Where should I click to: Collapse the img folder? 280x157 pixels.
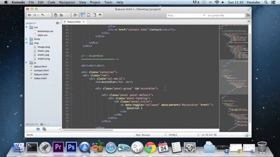26,43
